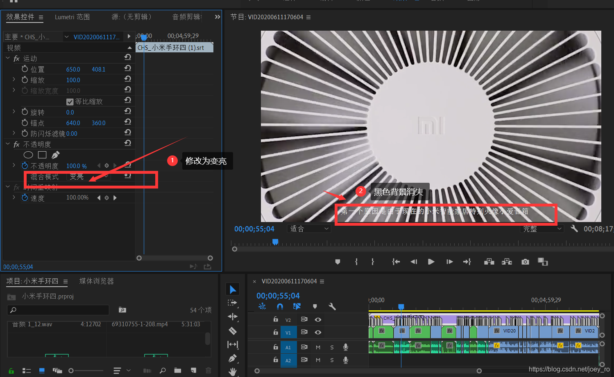Viewport: 614px width, 377px height.
Task: Open zoom level 适合 dropdown
Action: (x=309, y=229)
